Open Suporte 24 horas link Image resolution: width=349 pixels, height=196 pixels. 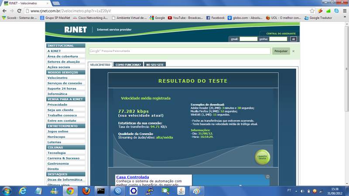62,88
